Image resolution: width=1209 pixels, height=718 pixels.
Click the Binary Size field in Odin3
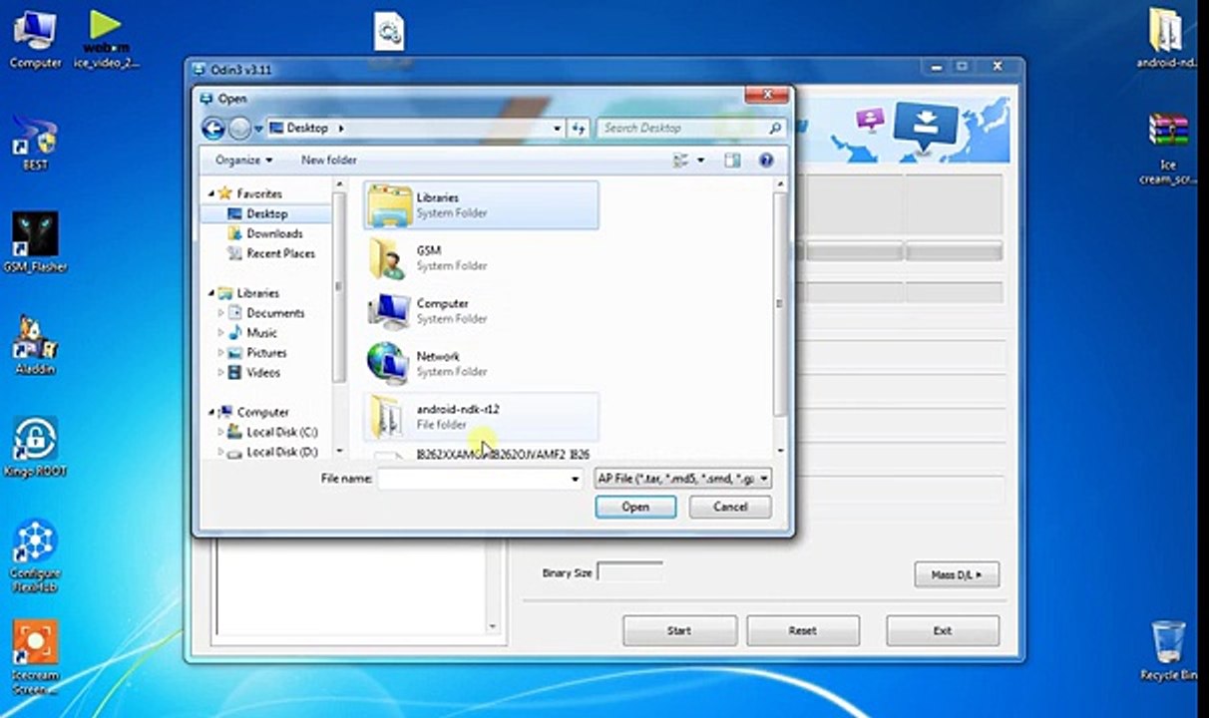pos(629,572)
